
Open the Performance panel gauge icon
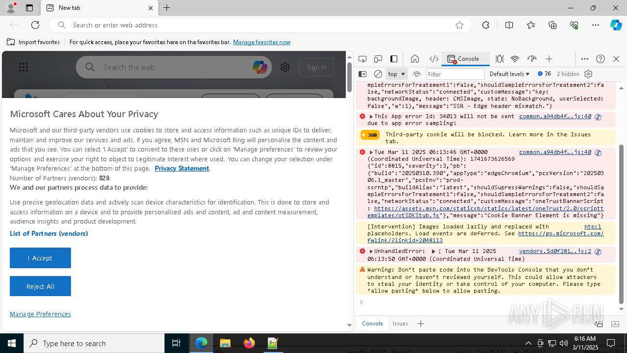[x=532, y=59]
